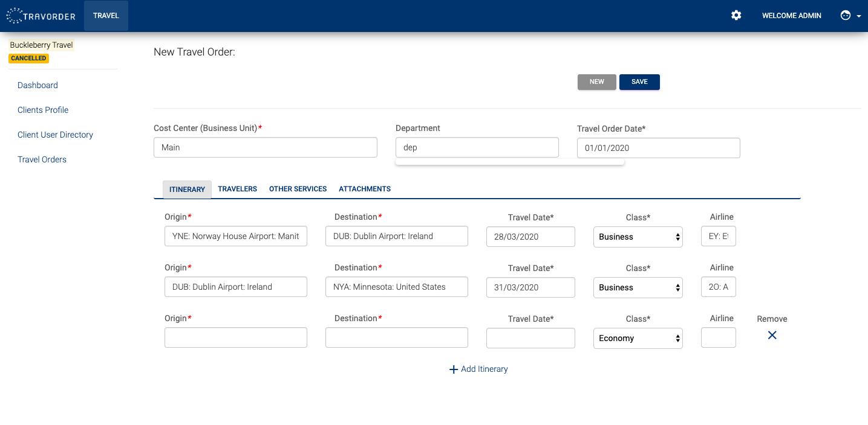This screenshot has height=425, width=868.
Task: Click the Travorder logo
Action: 41,16
